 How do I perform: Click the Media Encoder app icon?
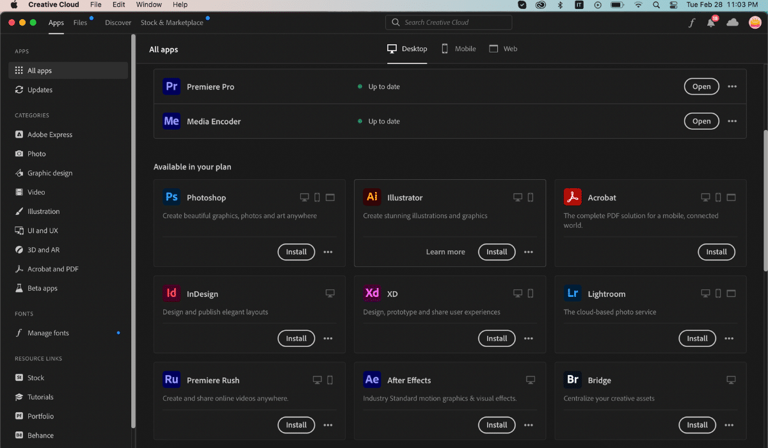(172, 121)
